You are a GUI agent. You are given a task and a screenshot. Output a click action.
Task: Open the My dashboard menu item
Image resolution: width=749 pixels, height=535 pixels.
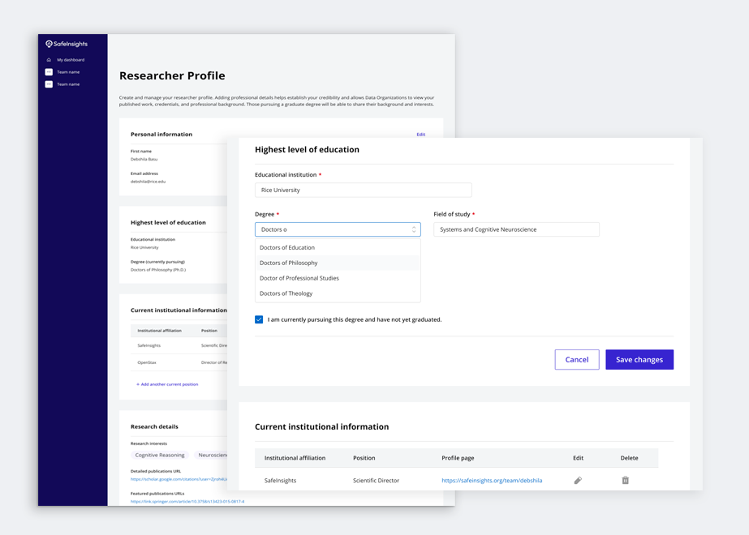[71, 60]
